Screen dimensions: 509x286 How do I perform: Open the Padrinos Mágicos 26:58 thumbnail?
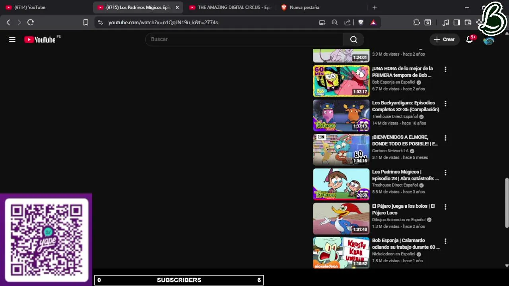point(341,184)
